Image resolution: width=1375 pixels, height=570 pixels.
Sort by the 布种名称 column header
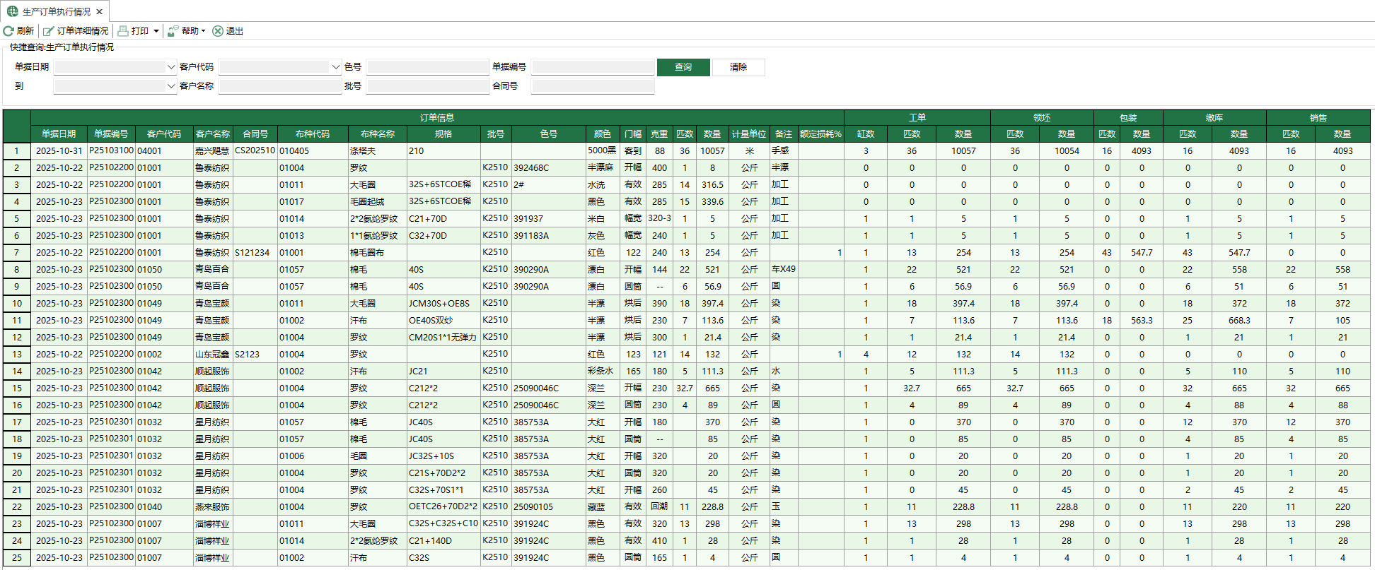(x=377, y=133)
